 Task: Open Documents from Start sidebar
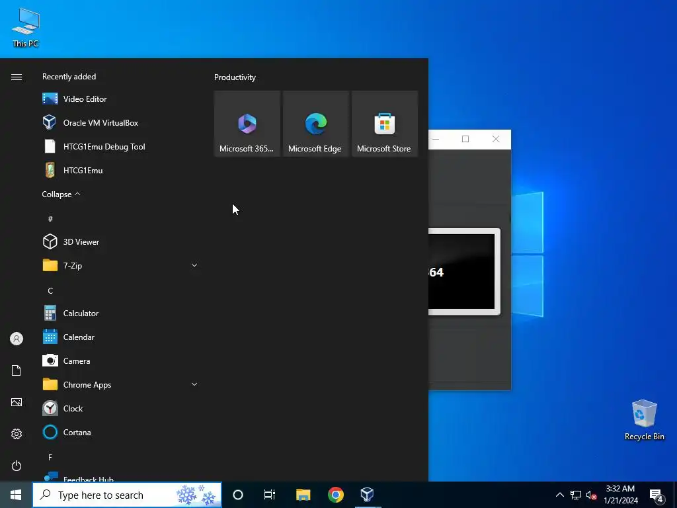(x=17, y=370)
